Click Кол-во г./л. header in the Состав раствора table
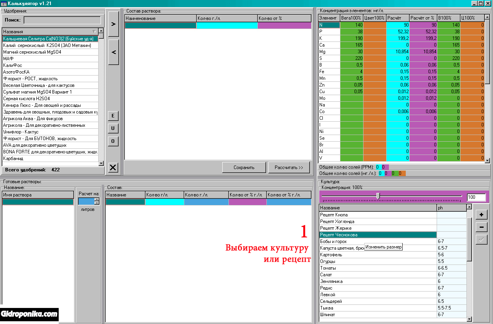 click(227, 18)
